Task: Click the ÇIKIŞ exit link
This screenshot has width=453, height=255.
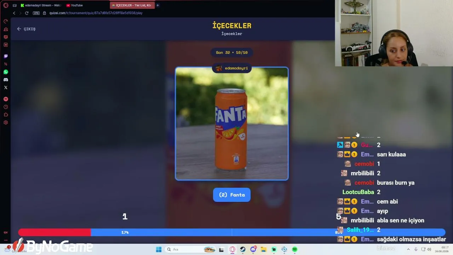Action: coord(26,29)
